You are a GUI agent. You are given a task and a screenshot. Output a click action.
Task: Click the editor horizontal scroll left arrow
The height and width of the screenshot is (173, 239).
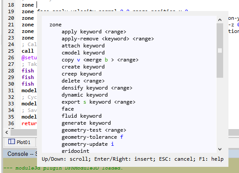click(x=7, y=132)
